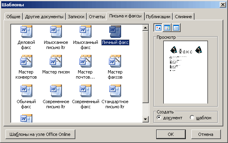Switch to the Отчеты tab
Image resolution: width=228 pixels, height=143 pixels.
[x=97, y=17]
